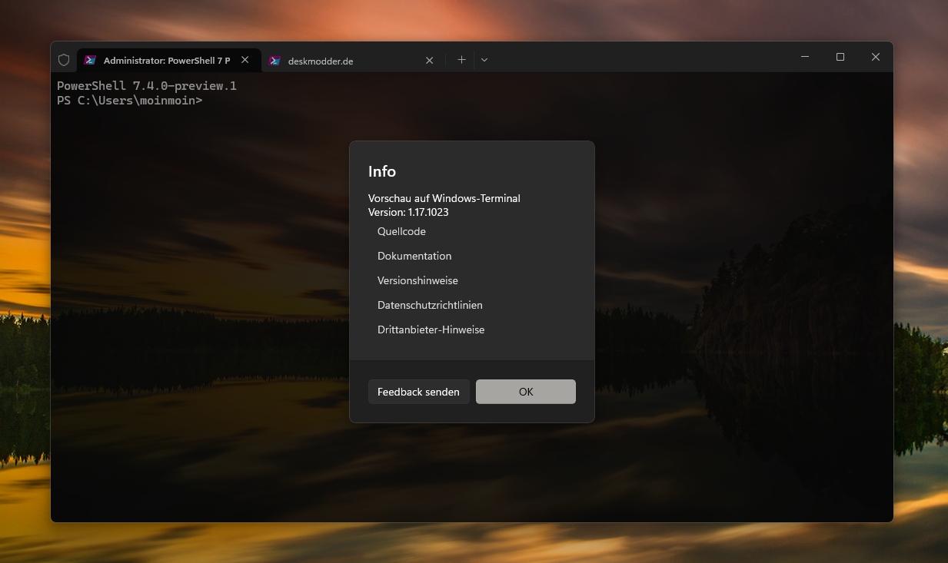Open a new tab with the plus button
The width and height of the screenshot is (948, 563).
click(461, 60)
